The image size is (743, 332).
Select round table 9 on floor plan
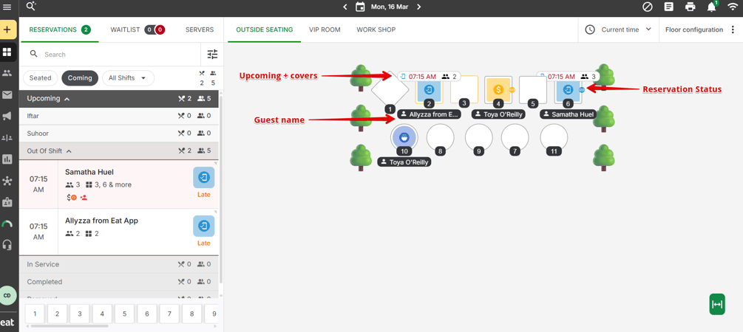click(x=478, y=137)
